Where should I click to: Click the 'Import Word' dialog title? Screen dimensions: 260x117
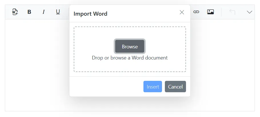point(90,14)
